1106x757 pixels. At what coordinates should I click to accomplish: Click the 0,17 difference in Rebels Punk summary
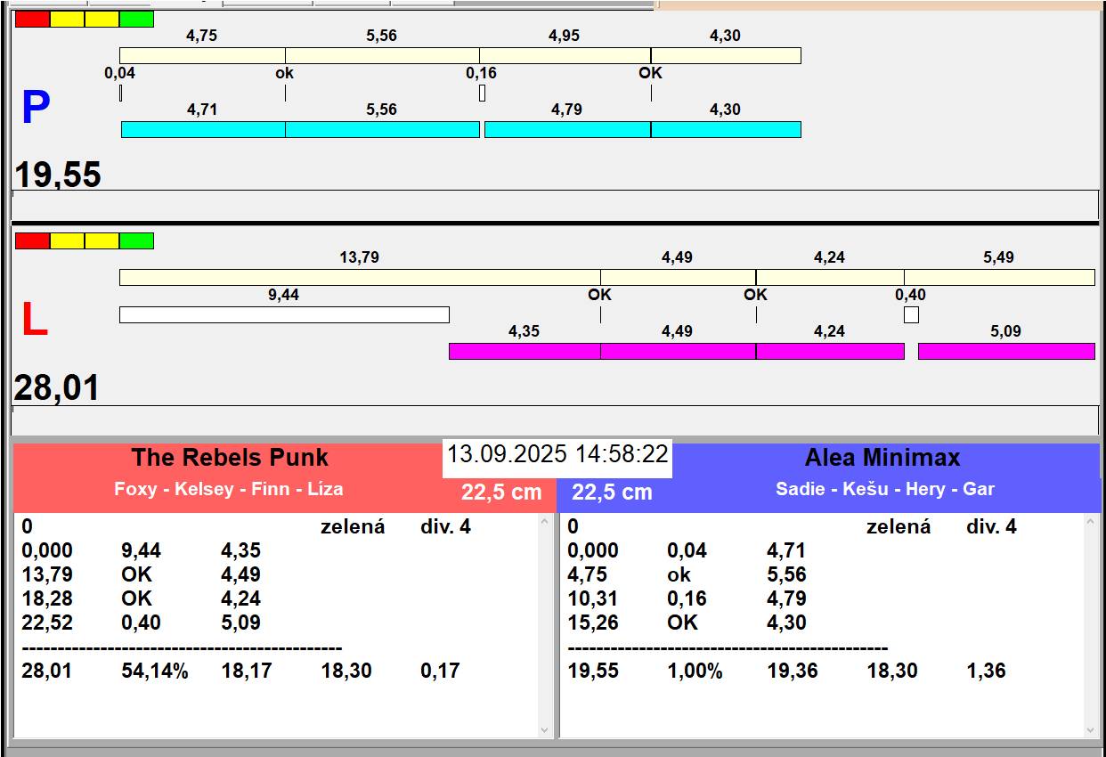coord(440,672)
